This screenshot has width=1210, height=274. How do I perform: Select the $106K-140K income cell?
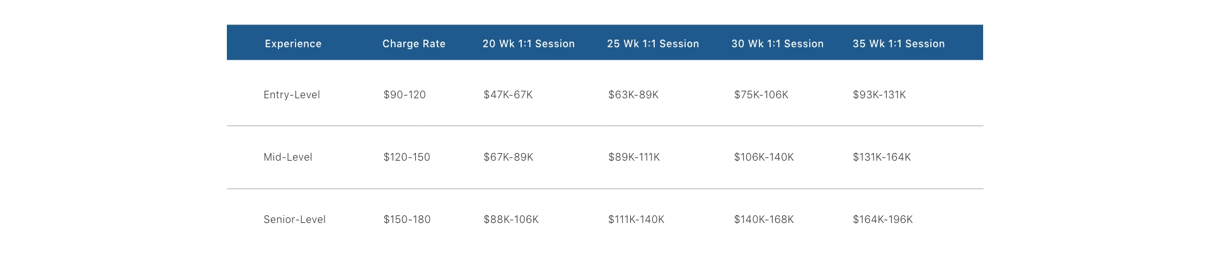point(764,157)
